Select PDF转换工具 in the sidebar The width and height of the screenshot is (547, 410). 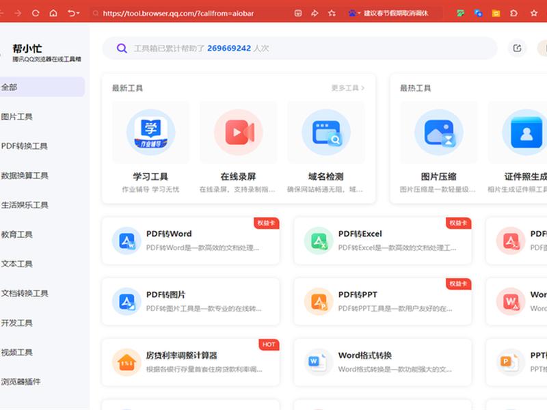(x=25, y=146)
